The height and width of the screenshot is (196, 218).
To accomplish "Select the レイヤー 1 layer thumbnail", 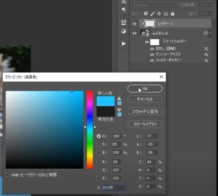I will point(150,24).
